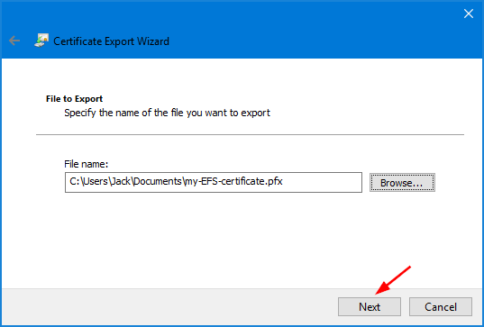Image resolution: width=484 pixels, height=327 pixels.
Task: Click the Browse... button to choose location
Action: pyautogui.click(x=402, y=183)
